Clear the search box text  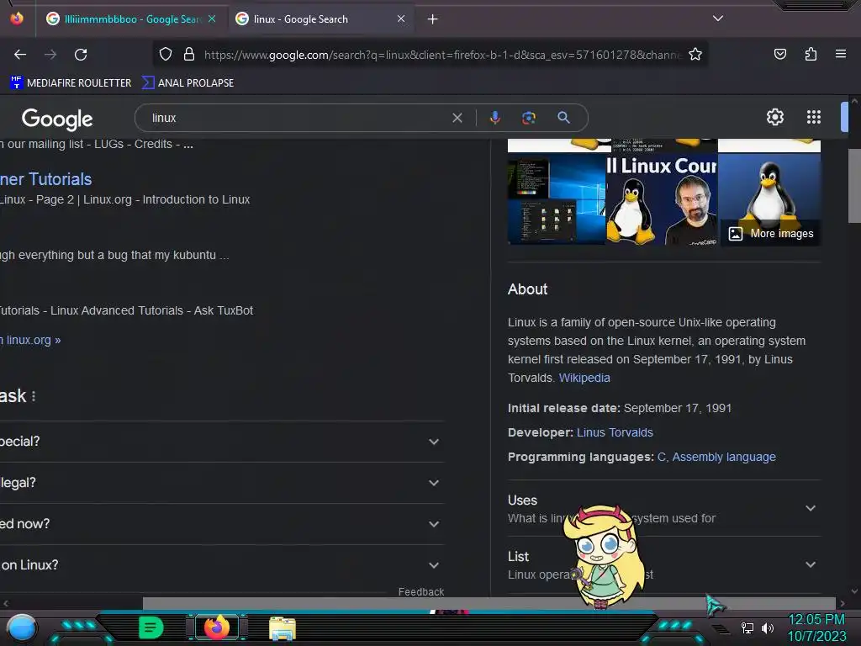(x=457, y=118)
